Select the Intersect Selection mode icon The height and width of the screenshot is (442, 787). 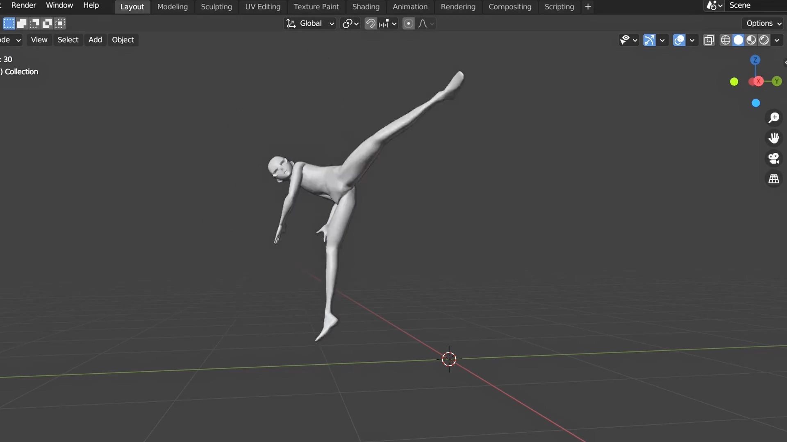[60, 23]
